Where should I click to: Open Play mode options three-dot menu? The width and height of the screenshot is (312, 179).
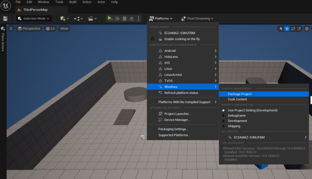point(139,18)
